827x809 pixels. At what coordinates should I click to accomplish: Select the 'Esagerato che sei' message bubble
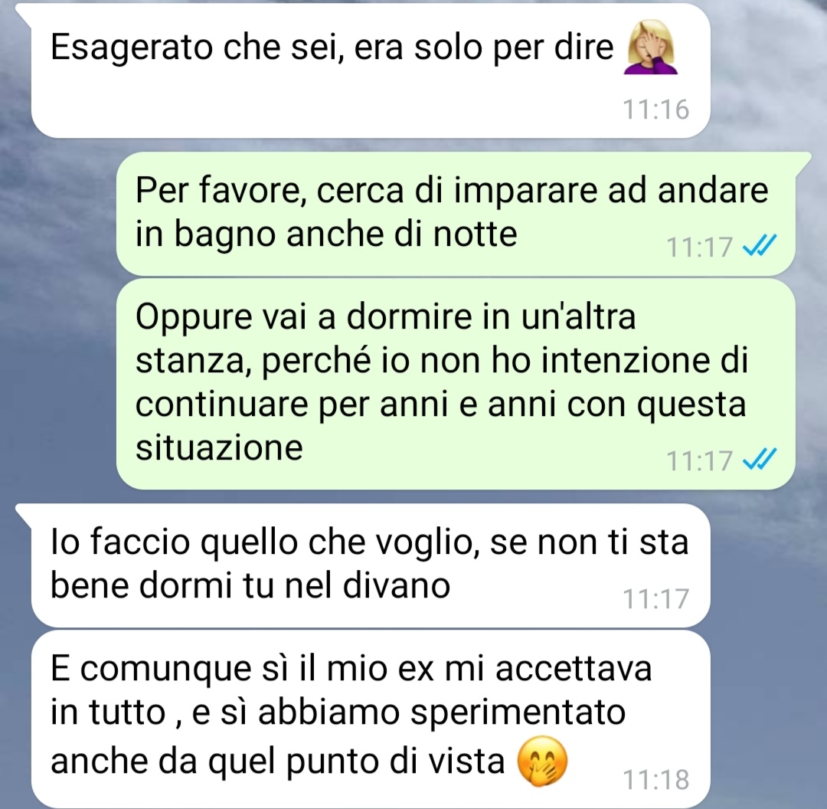coord(371,70)
